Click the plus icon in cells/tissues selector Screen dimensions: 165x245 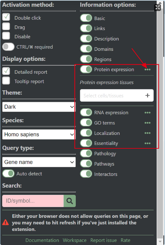pyautogui.click(x=147, y=95)
